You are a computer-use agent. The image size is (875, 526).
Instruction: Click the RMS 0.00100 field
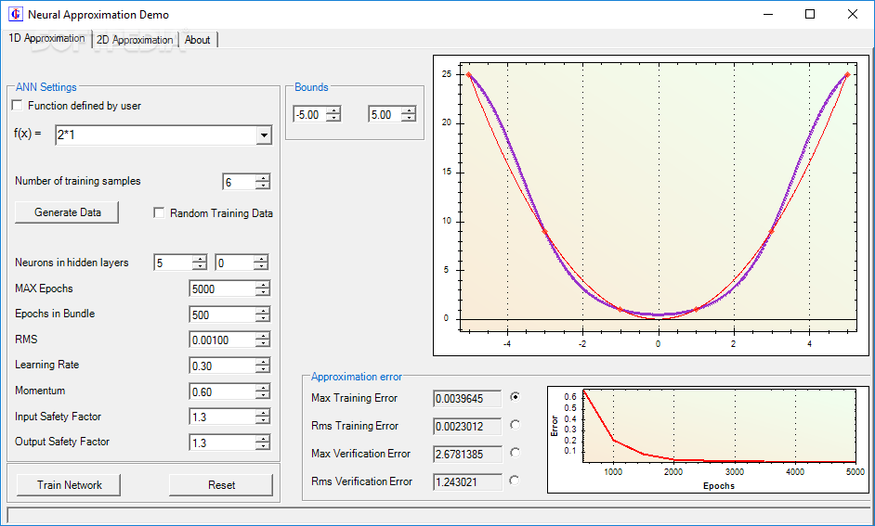pos(223,340)
